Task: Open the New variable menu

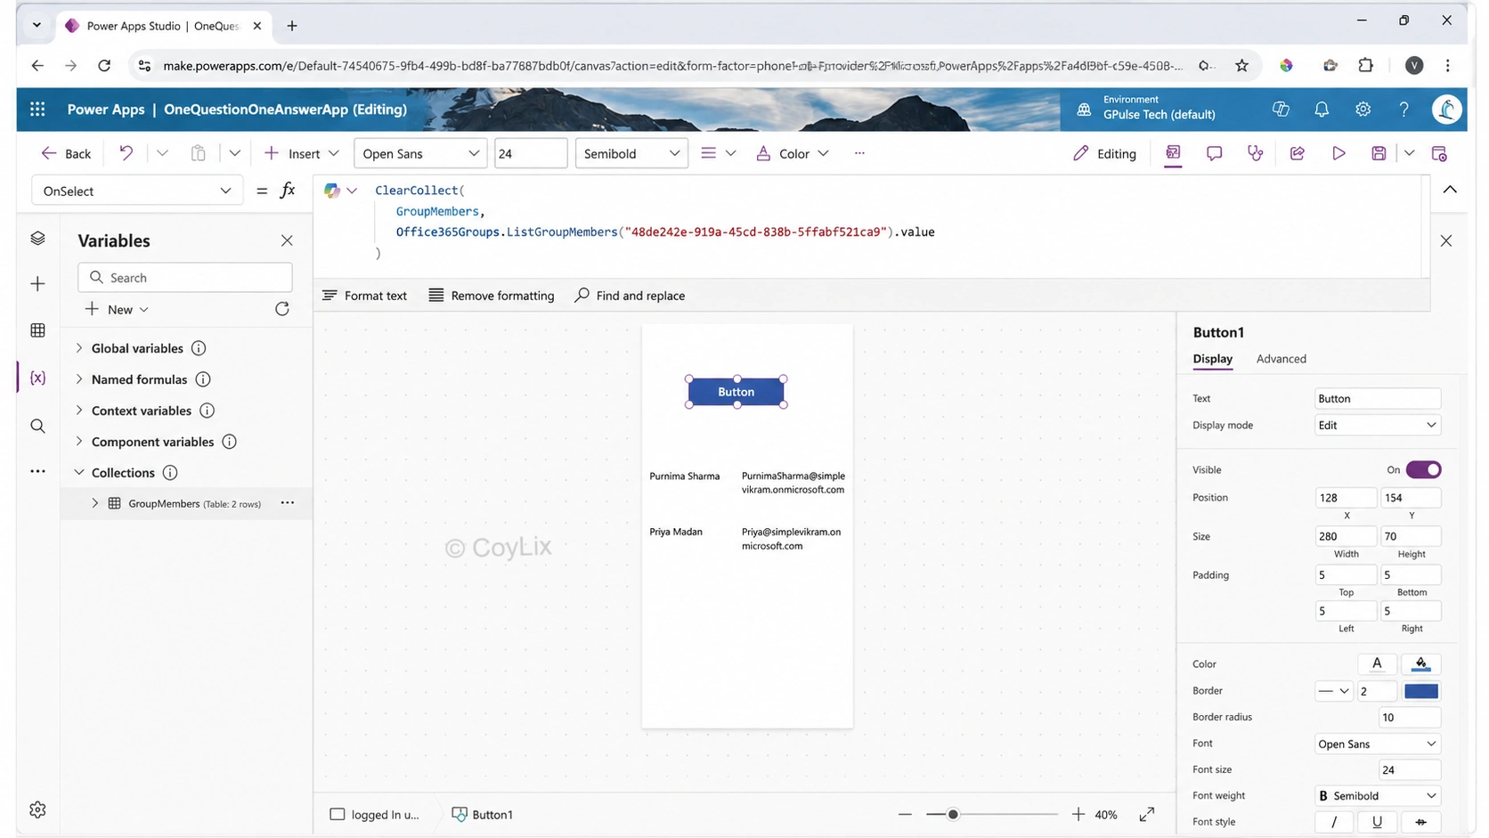Action: pyautogui.click(x=117, y=309)
